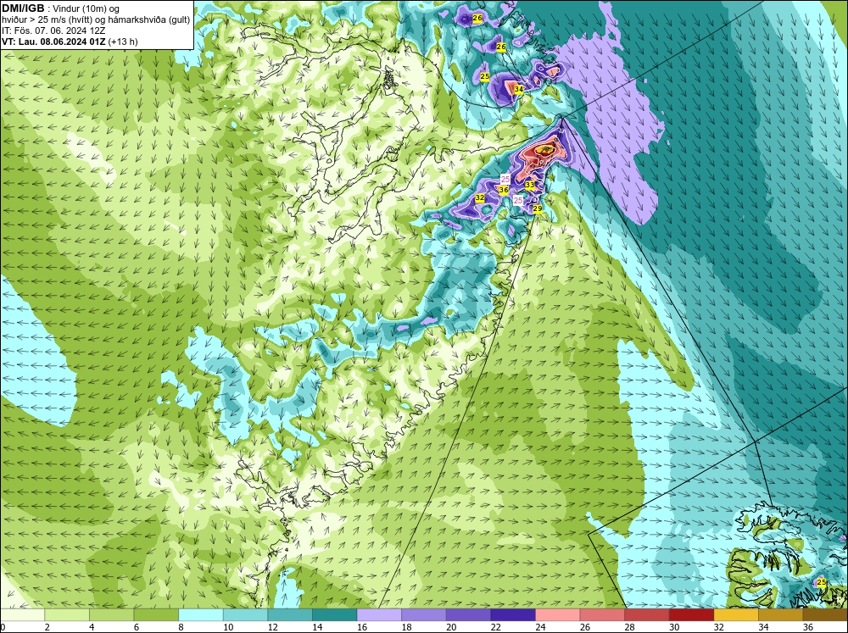Screen dimensions: 848x633
Task: Click the legend scale number 12
Action: [272, 627]
